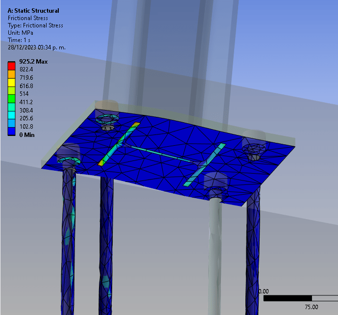Click the 925.2 Max legend value

[x=32, y=62]
